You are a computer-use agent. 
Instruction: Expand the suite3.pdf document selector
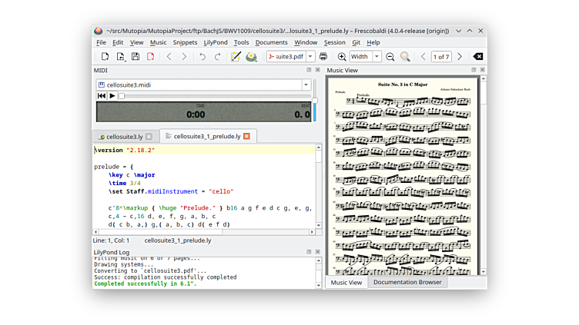pos(310,57)
